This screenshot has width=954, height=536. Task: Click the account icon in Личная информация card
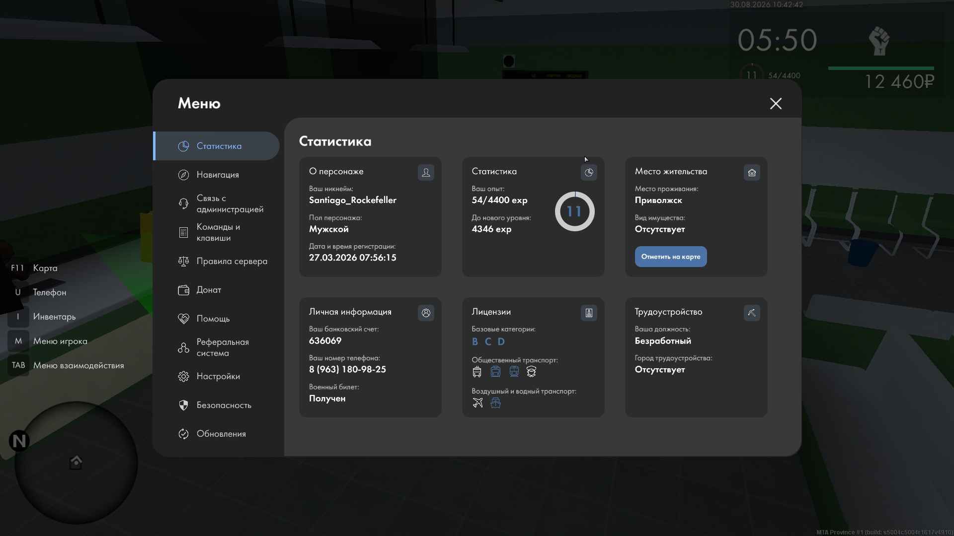(x=426, y=313)
